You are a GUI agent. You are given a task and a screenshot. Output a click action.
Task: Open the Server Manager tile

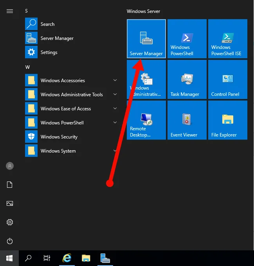pyautogui.click(x=146, y=39)
